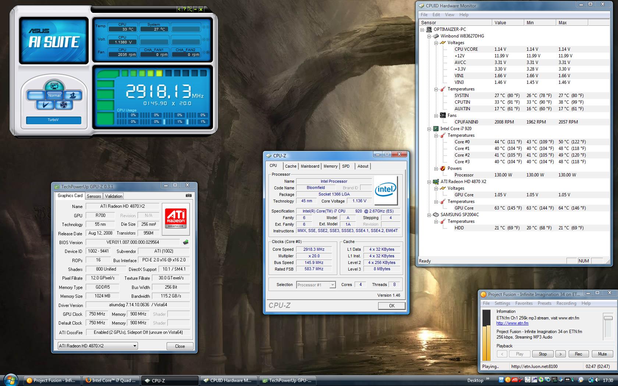Click the Intel logo in CPU-Z
The image size is (618, 386).
386,190
